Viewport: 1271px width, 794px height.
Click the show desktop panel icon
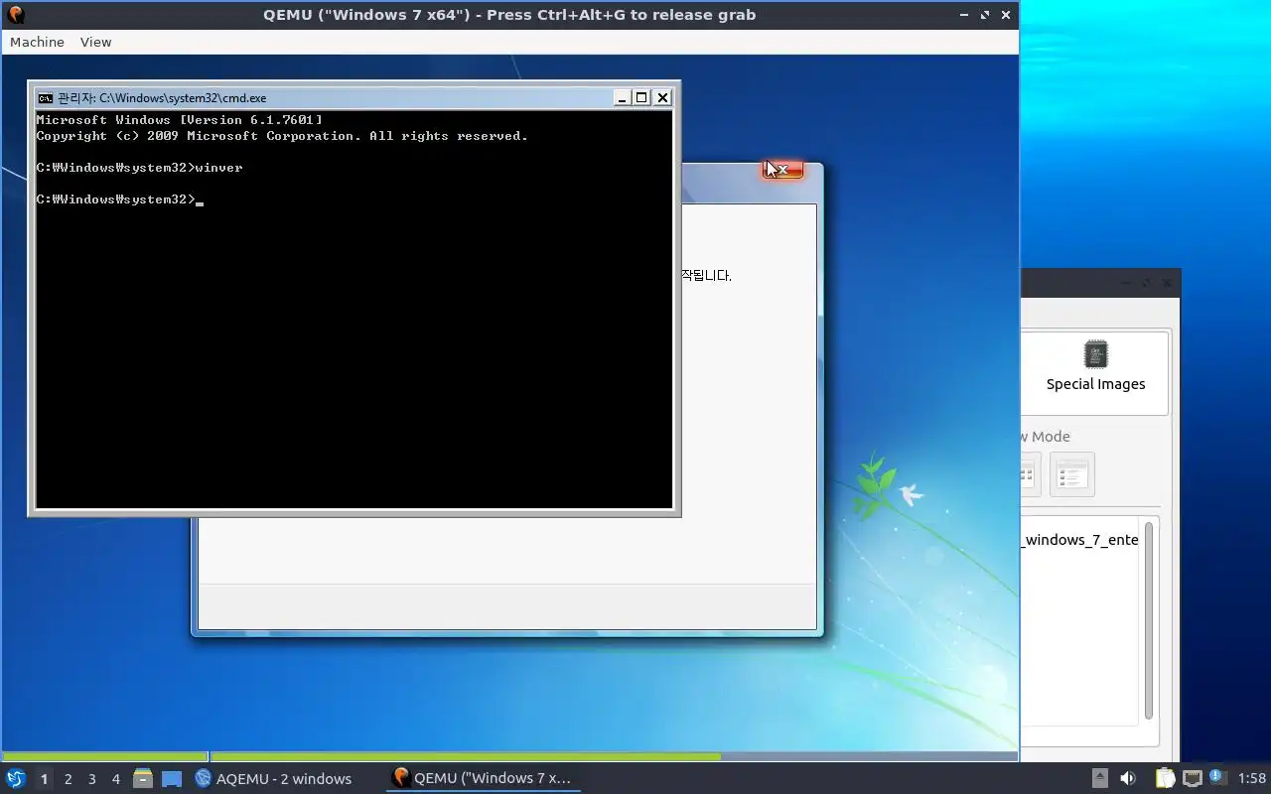(x=172, y=779)
